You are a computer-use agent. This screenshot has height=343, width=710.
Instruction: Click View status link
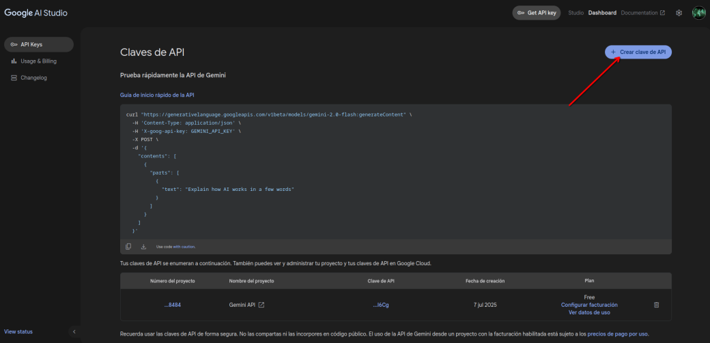[x=18, y=331]
